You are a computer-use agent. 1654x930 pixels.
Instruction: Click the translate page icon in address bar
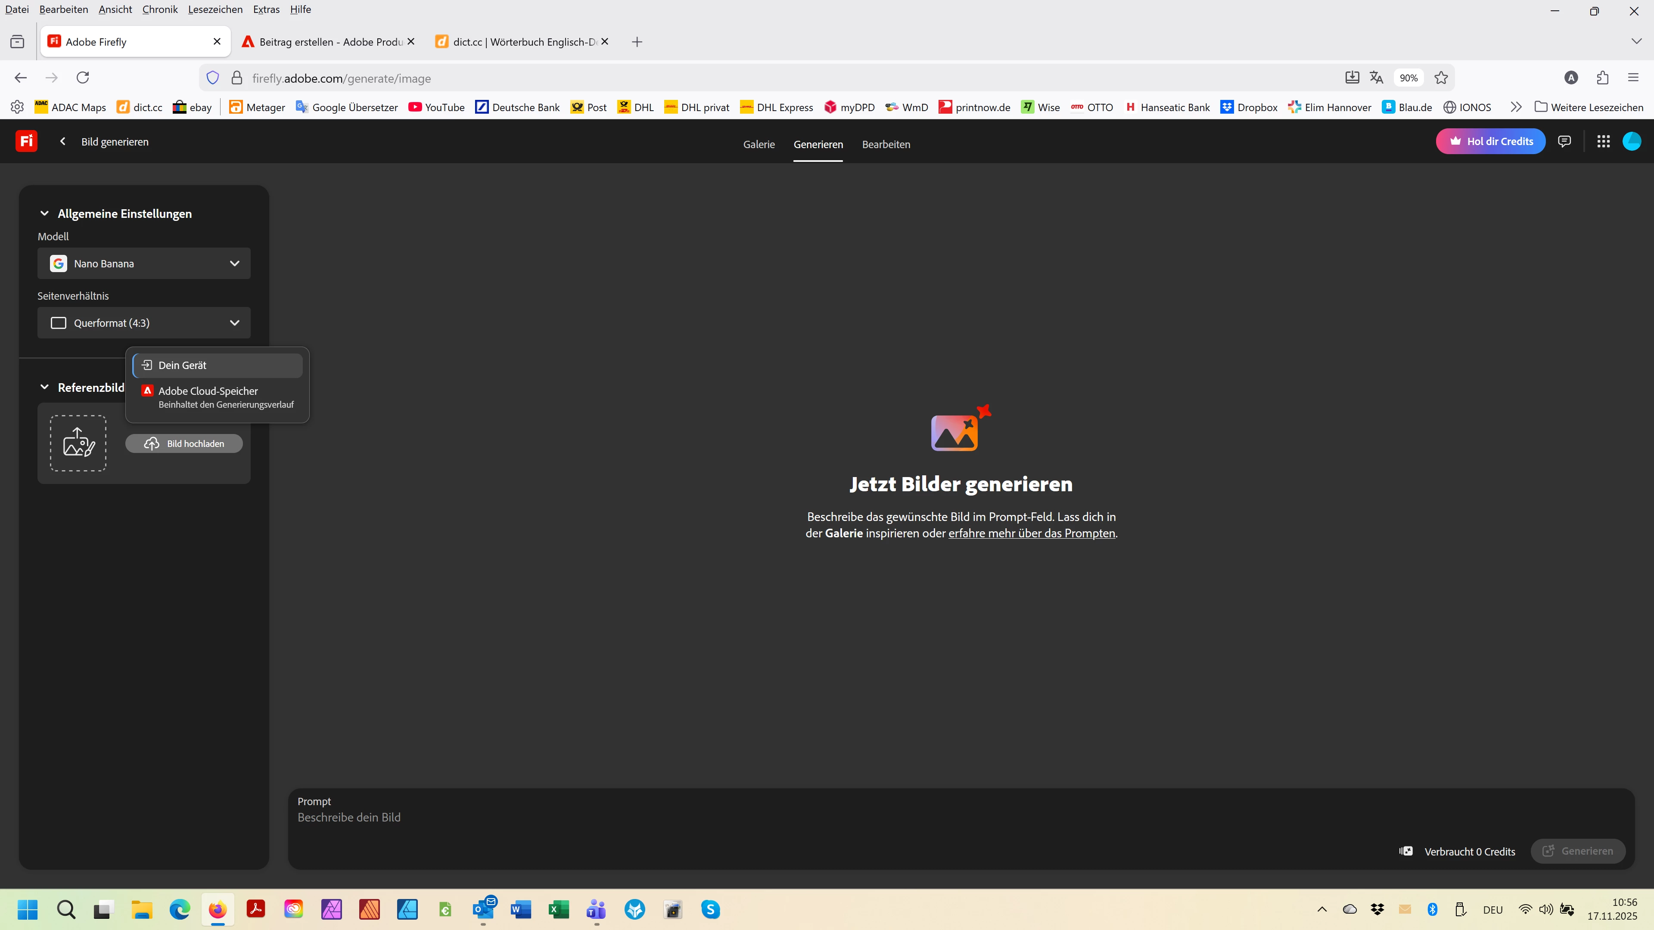[x=1376, y=77]
